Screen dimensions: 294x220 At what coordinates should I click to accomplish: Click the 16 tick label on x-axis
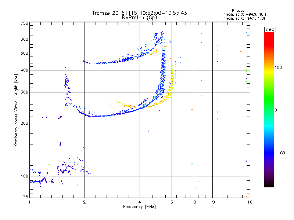pos(250,202)
